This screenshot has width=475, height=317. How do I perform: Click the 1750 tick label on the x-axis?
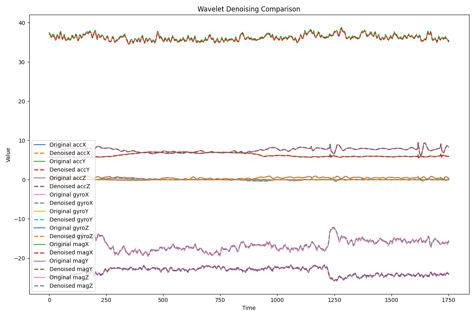click(x=448, y=300)
